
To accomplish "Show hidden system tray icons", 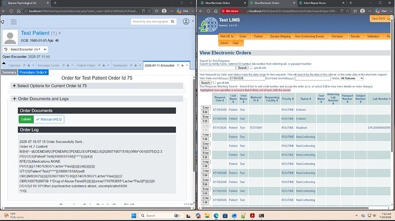I will (356, 216).
